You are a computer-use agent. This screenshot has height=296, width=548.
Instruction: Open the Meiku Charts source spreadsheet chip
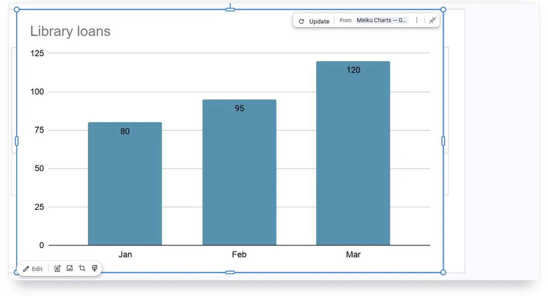382,21
